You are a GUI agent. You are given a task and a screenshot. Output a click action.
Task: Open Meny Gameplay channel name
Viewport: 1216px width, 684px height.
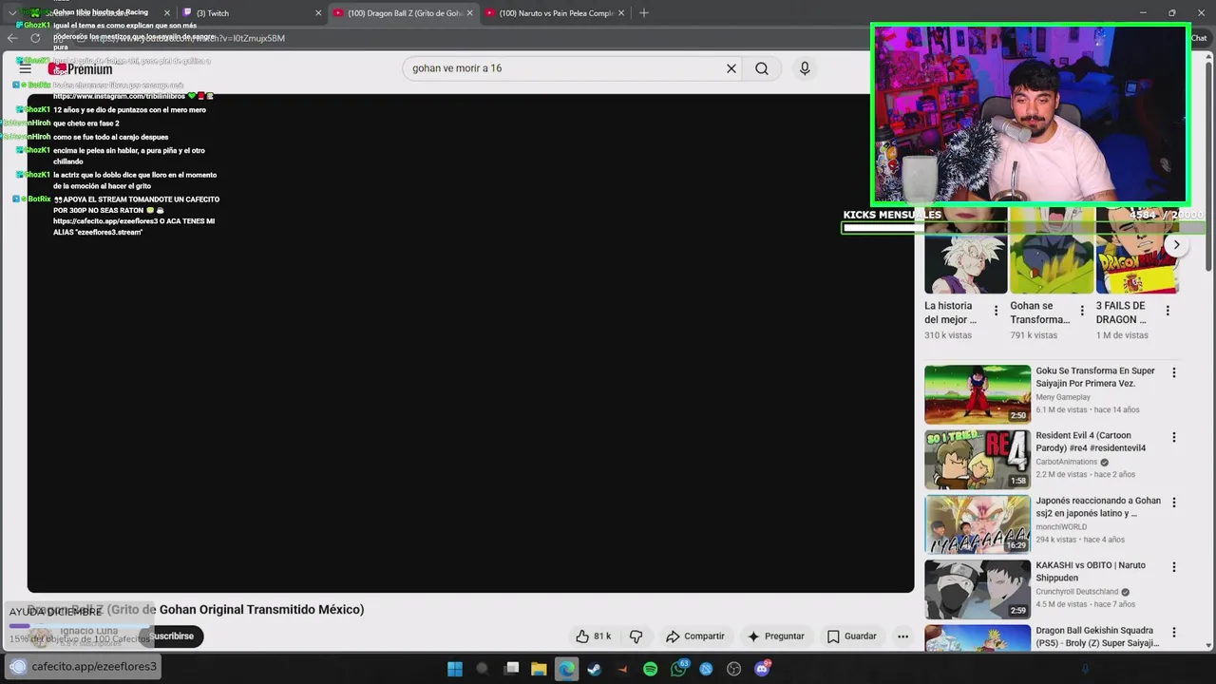(x=1063, y=397)
